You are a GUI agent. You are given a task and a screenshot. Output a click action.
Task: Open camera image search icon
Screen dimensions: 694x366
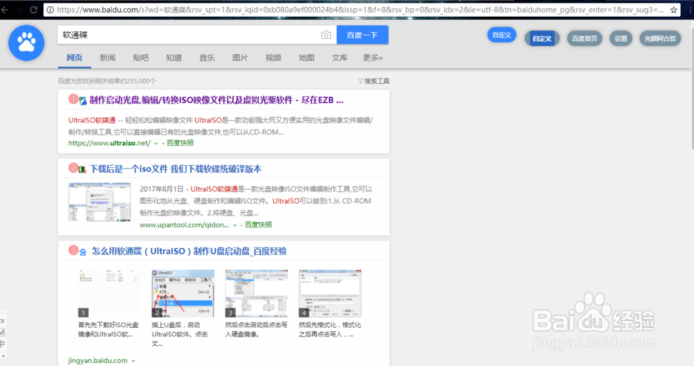point(326,35)
